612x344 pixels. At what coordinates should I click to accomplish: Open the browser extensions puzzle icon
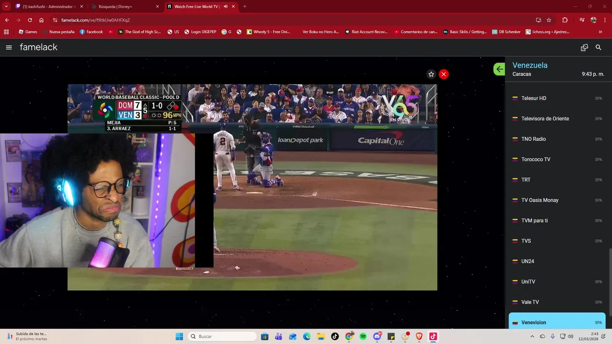(x=565, y=20)
